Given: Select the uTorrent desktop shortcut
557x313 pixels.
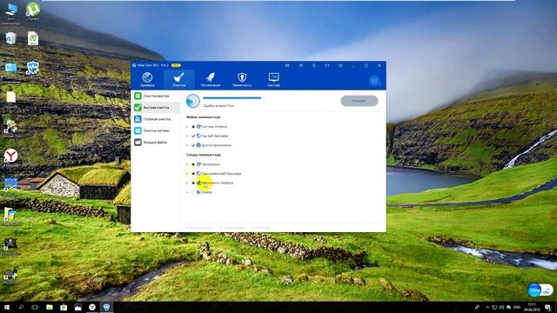Looking at the screenshot, I should (x=32, y=11).
